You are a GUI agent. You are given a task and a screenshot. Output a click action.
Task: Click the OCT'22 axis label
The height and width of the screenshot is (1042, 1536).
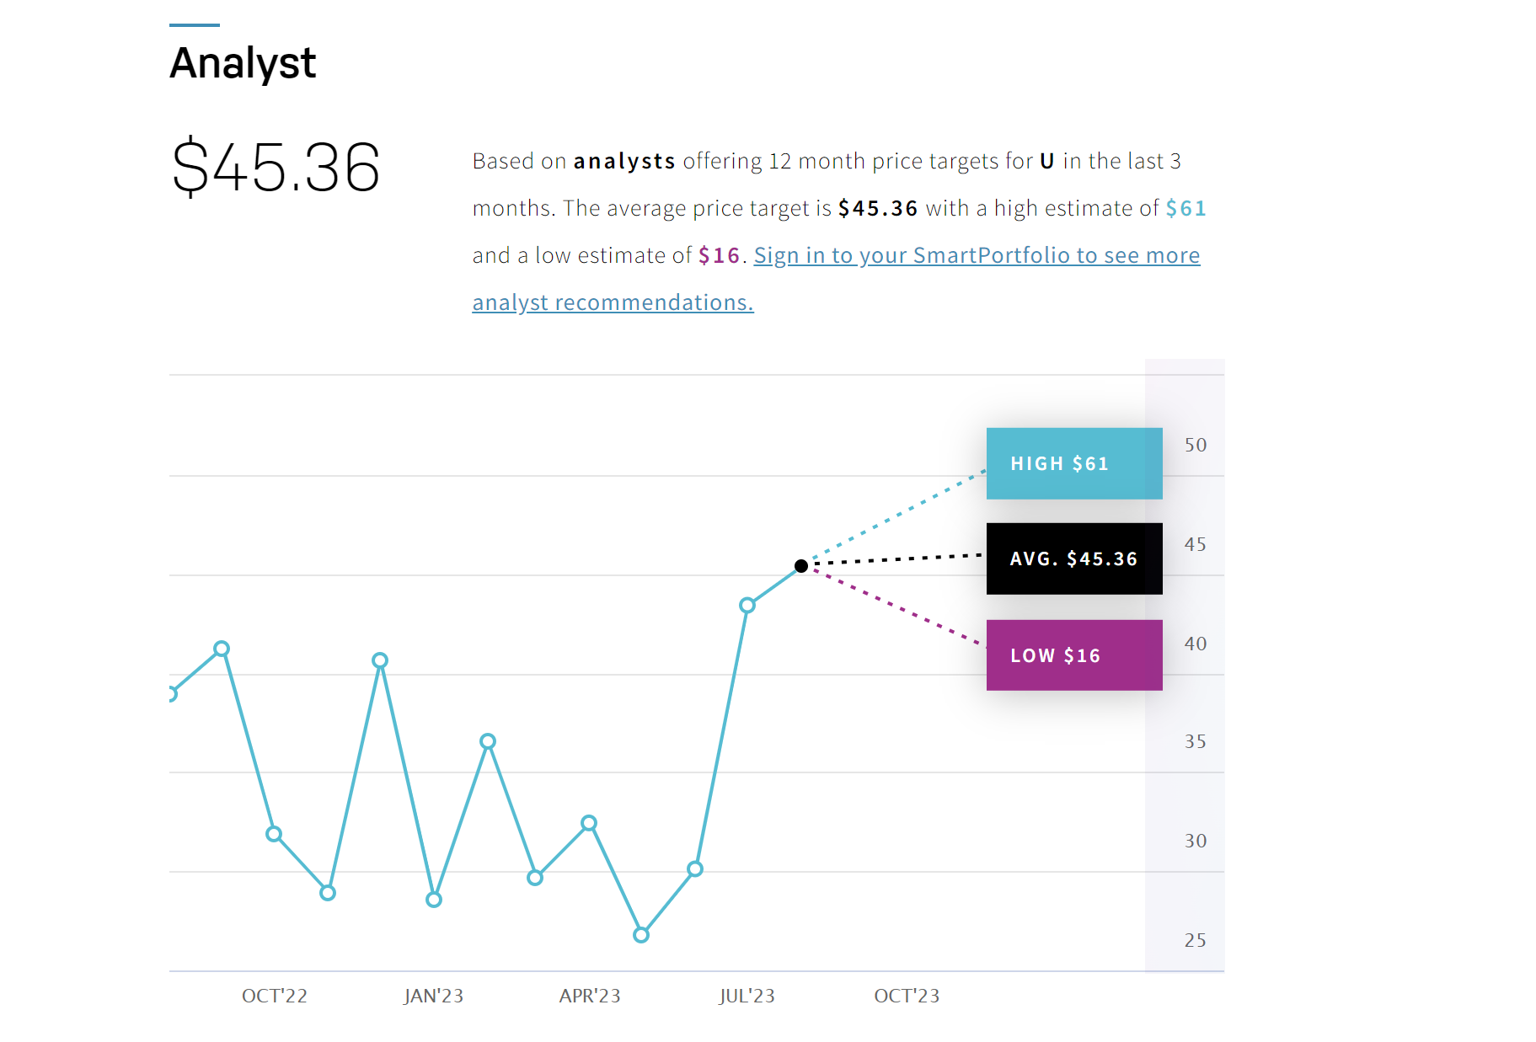click(x=275, y=996)
